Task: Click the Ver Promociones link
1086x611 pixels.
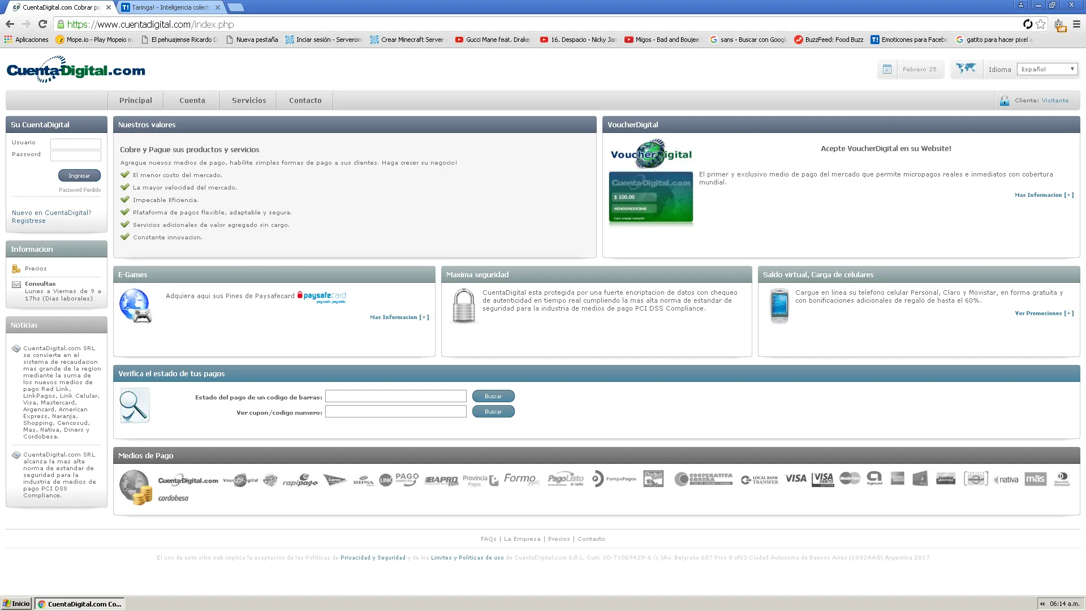Action: coord(1044,313)
